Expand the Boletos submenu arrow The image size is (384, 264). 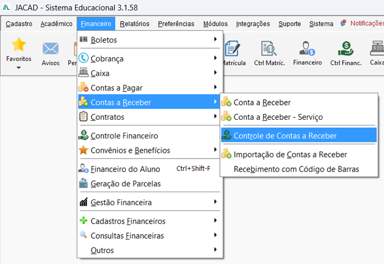coord(215,39)
